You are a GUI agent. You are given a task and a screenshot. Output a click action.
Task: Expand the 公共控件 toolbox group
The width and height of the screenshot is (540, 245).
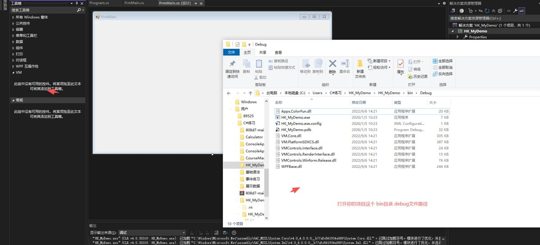point(13,23)
